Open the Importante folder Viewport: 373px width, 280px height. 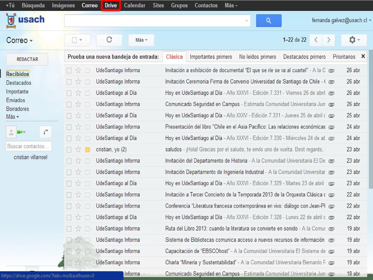pyautogui.click(x=17, y=92)
